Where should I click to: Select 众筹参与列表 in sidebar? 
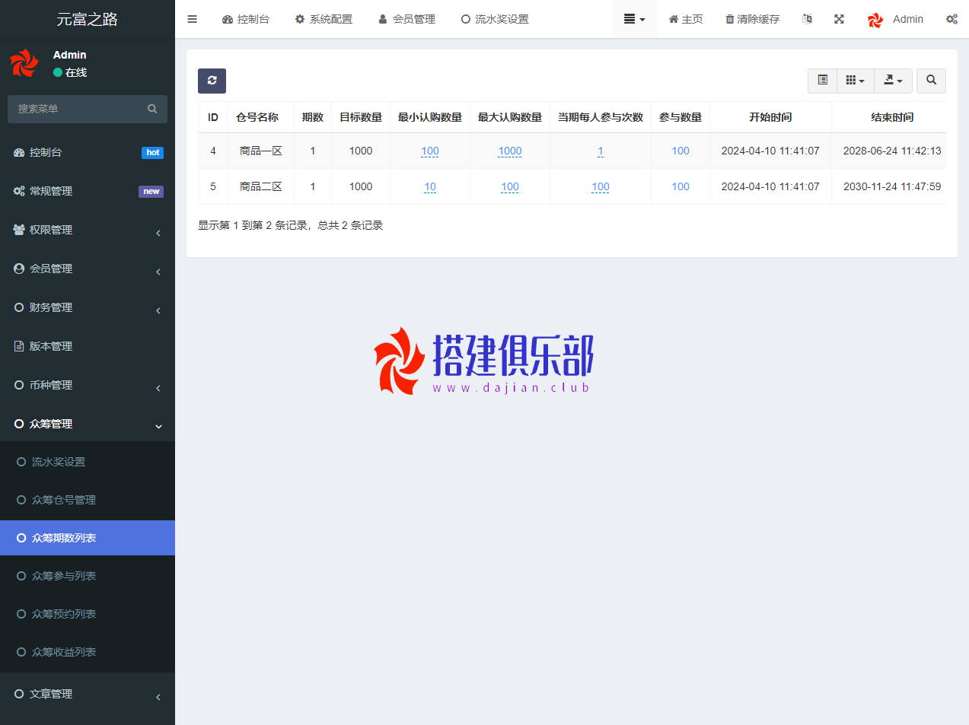[x=64, y=576]
